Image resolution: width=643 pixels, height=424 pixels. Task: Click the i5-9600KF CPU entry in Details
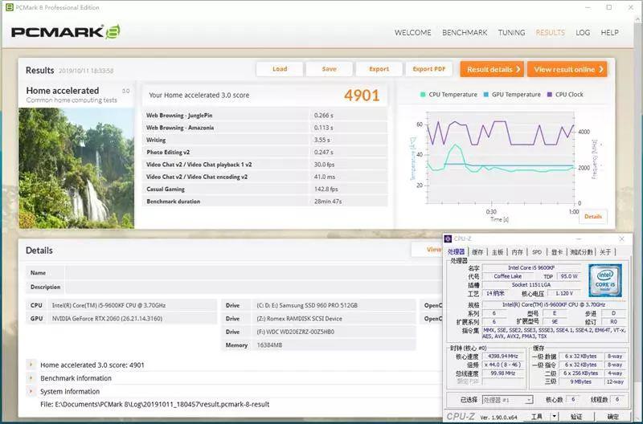[x=121, y=305]
